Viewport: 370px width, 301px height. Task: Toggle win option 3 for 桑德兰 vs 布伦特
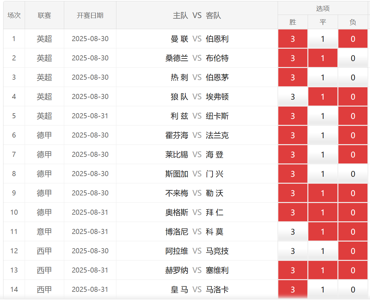(293, 58)
